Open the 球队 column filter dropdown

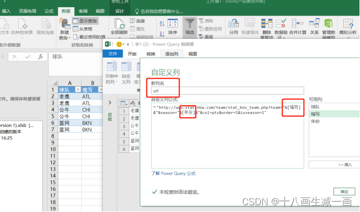tap(78, 90)
